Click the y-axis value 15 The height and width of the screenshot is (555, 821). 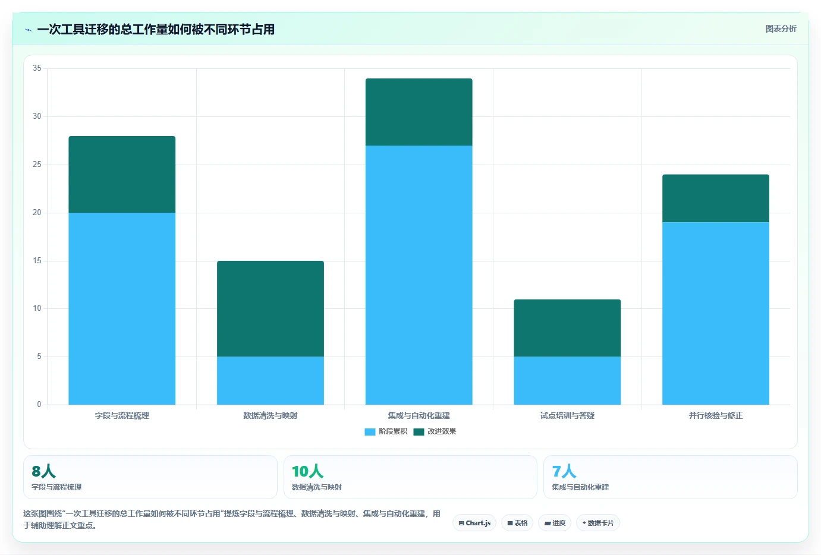pyautogui.click(x=37, y=261)
